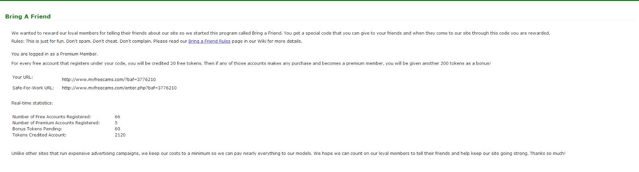Click the Your URL referral address
The image size is (639, 172).
click(109, 79)
